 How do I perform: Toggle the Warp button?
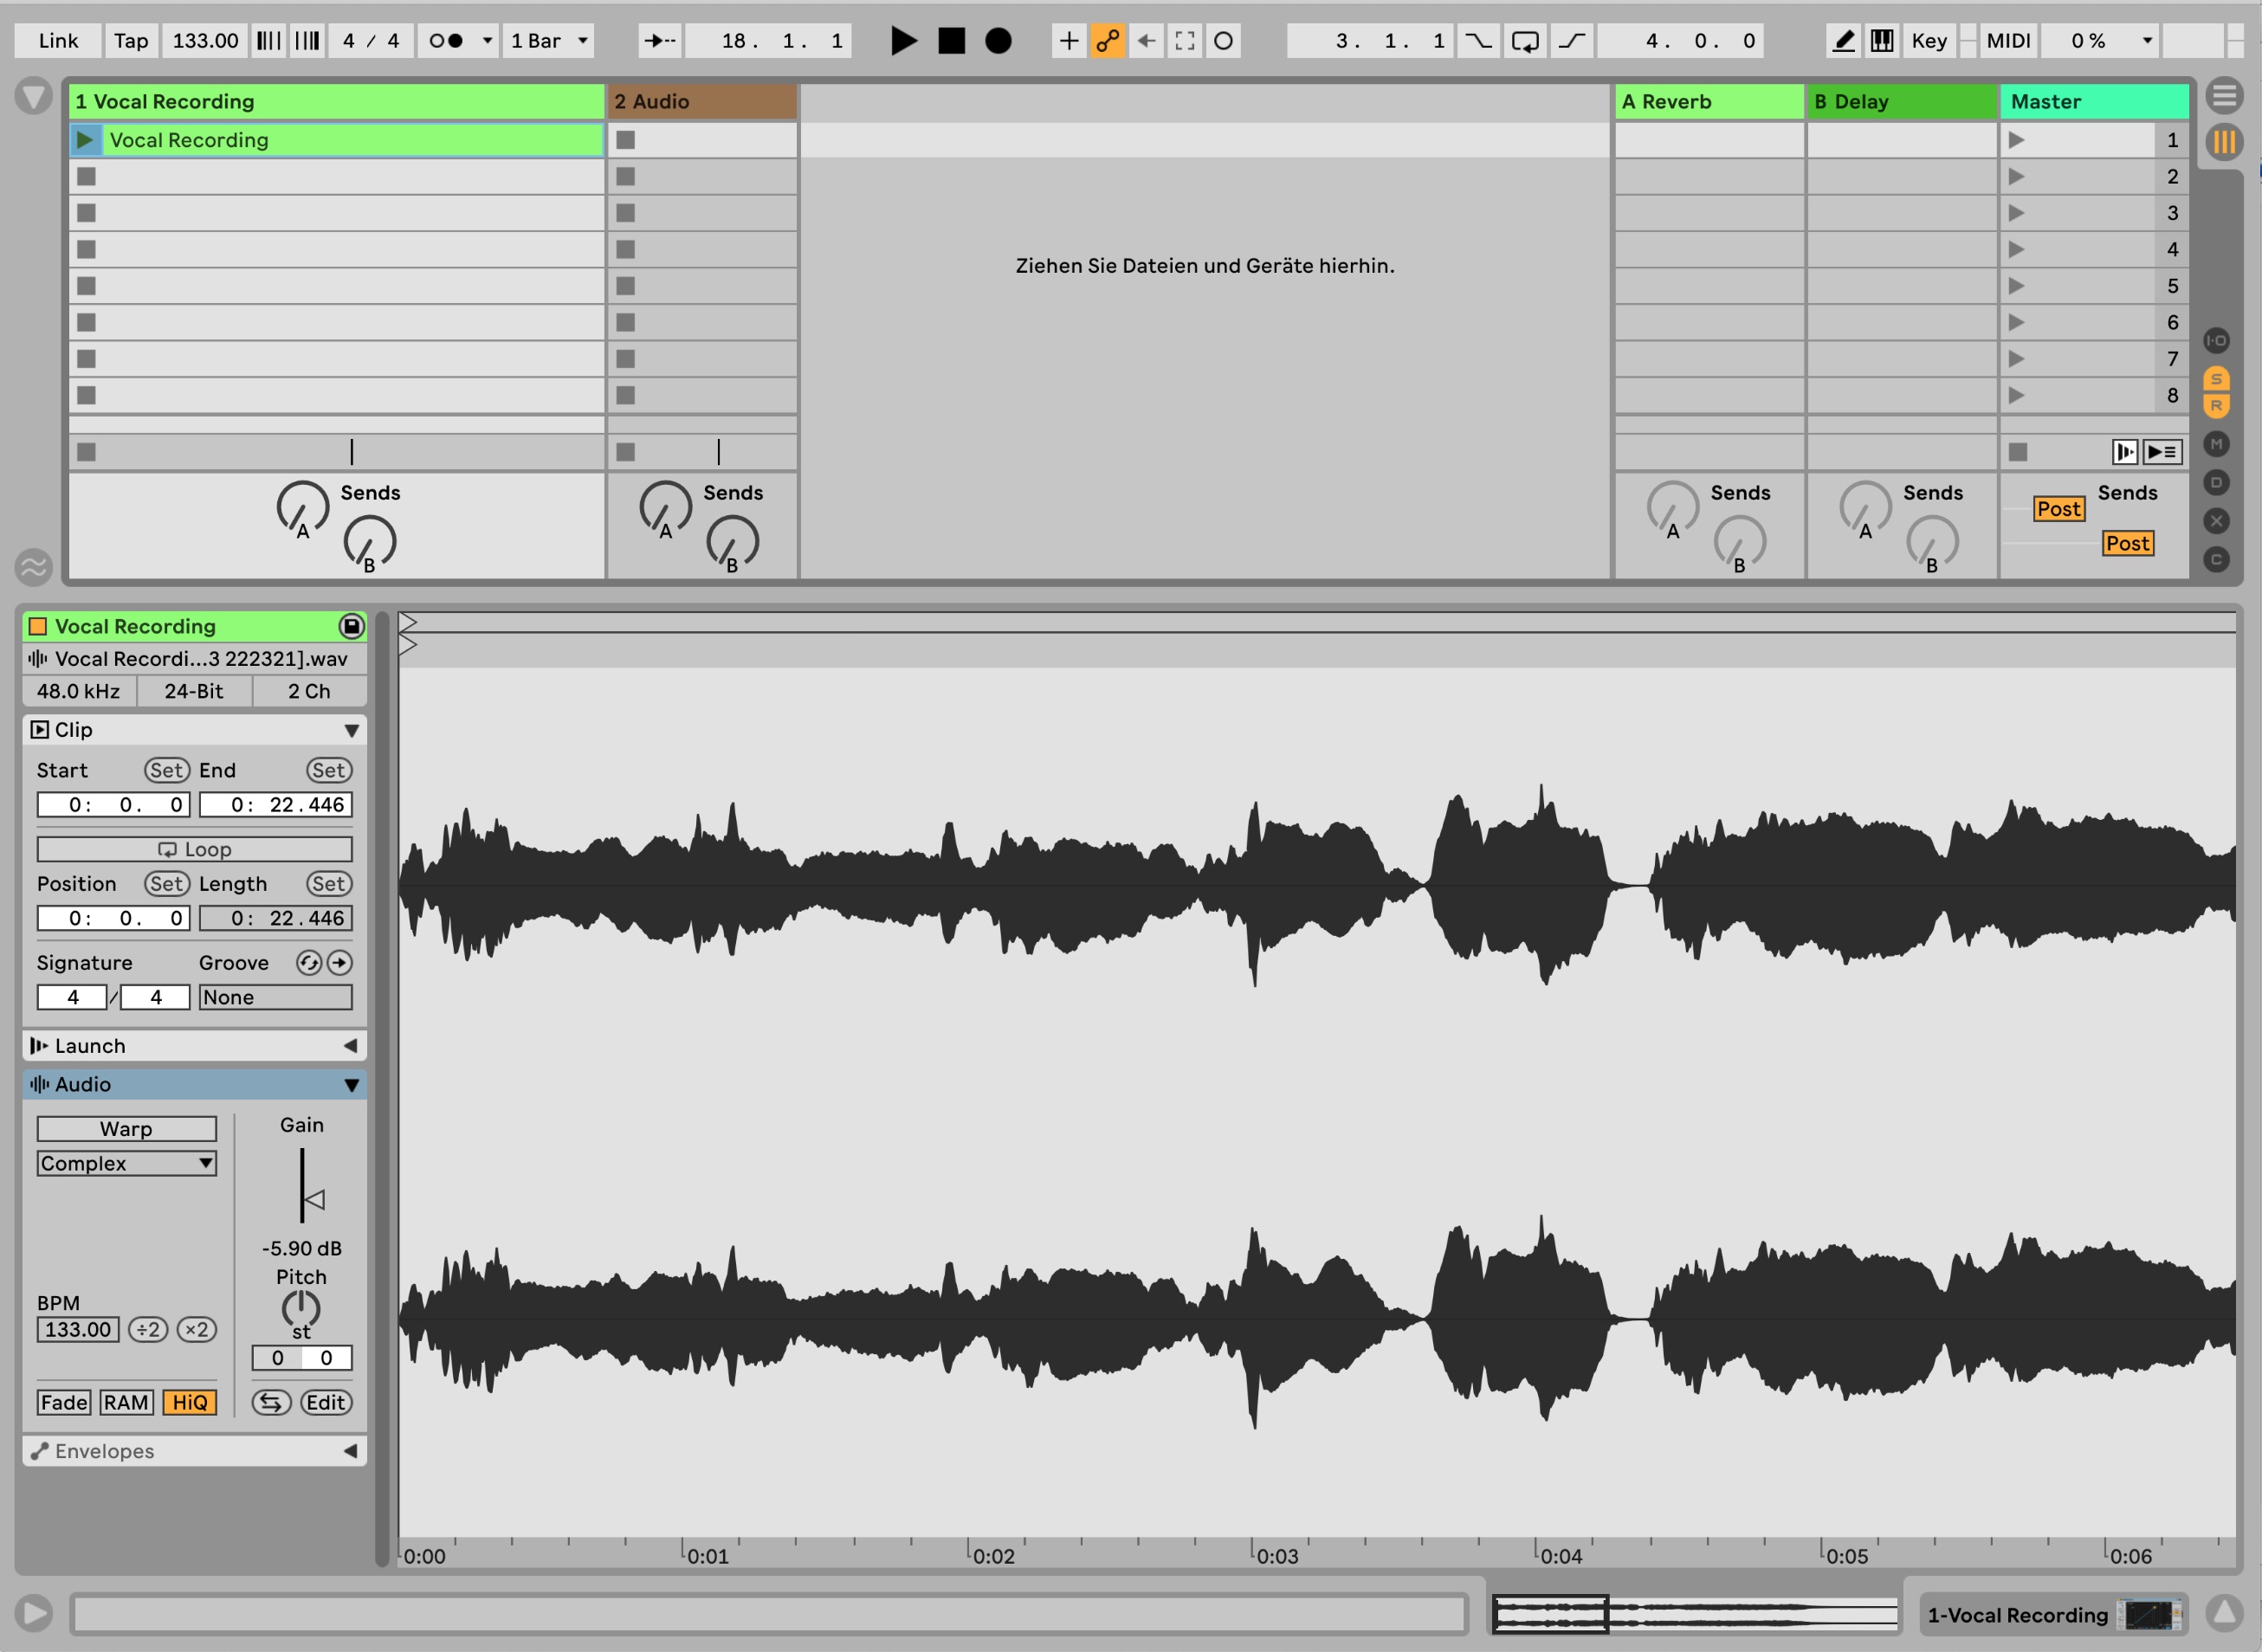pos(126,1129)
